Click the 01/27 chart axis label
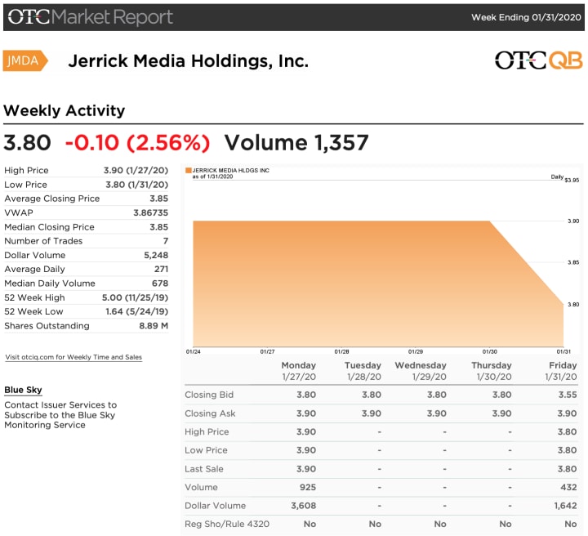Viewport: 588px width, 536px height. click(x=267, y=351)
